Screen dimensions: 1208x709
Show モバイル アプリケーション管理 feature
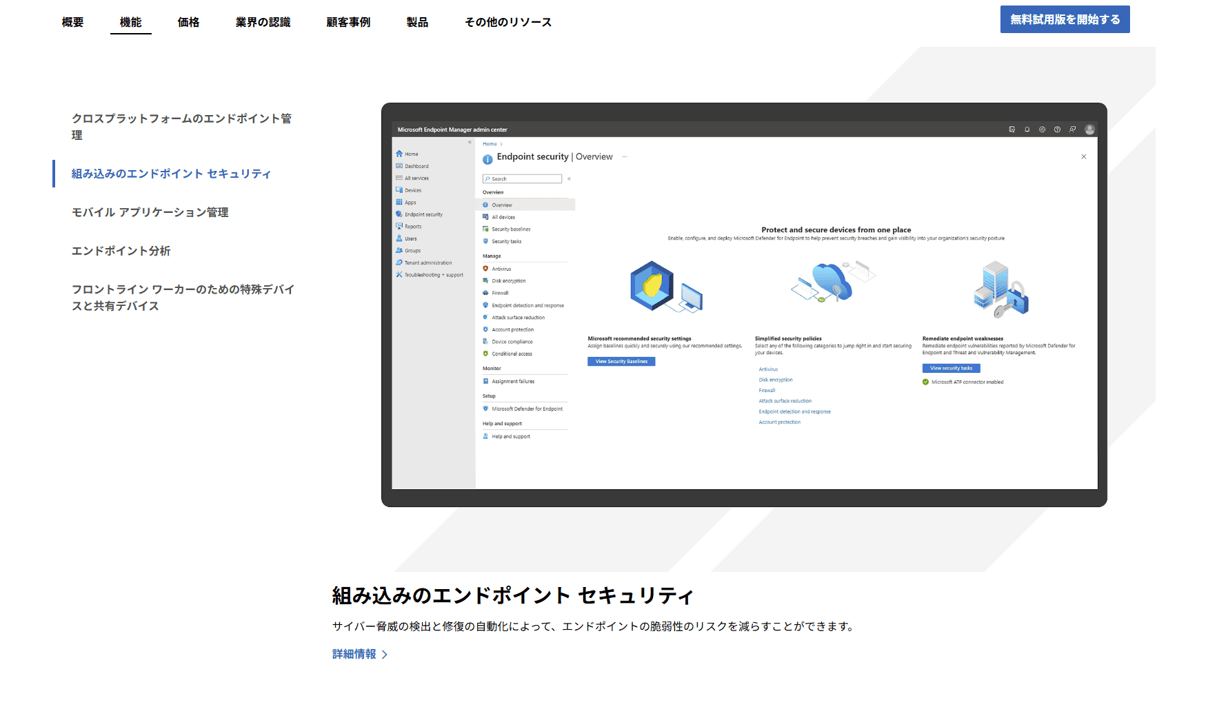point(150,212)
